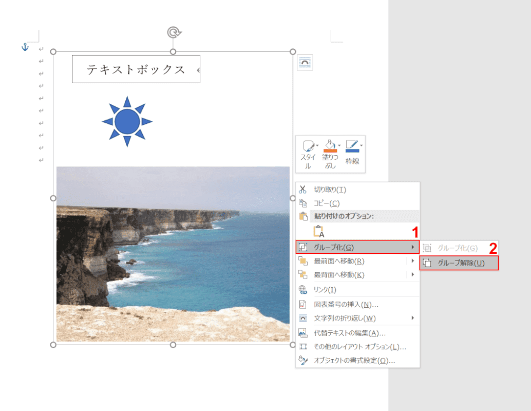
Task: Expand the arrow on the グループ化 row
Action: tap(412, 247)
